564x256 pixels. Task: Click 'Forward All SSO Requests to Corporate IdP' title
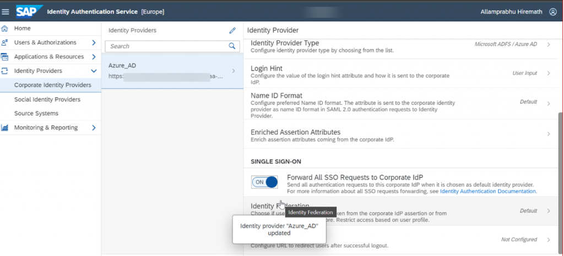tap(355, 177)
